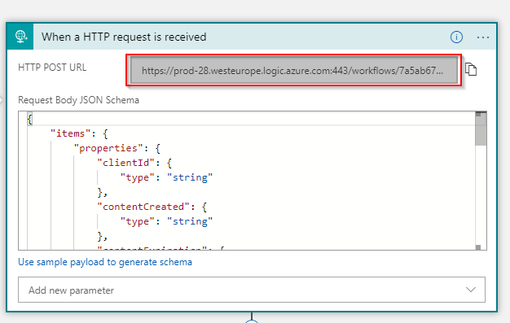Click the "contentCreated" key in JSON schema
This screenshot has height=323, width=510.
click(143, 207)
